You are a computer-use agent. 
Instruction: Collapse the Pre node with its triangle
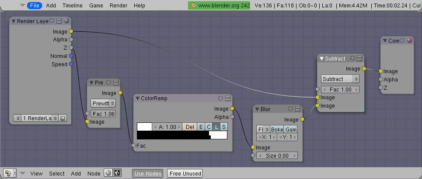[91, 83]
